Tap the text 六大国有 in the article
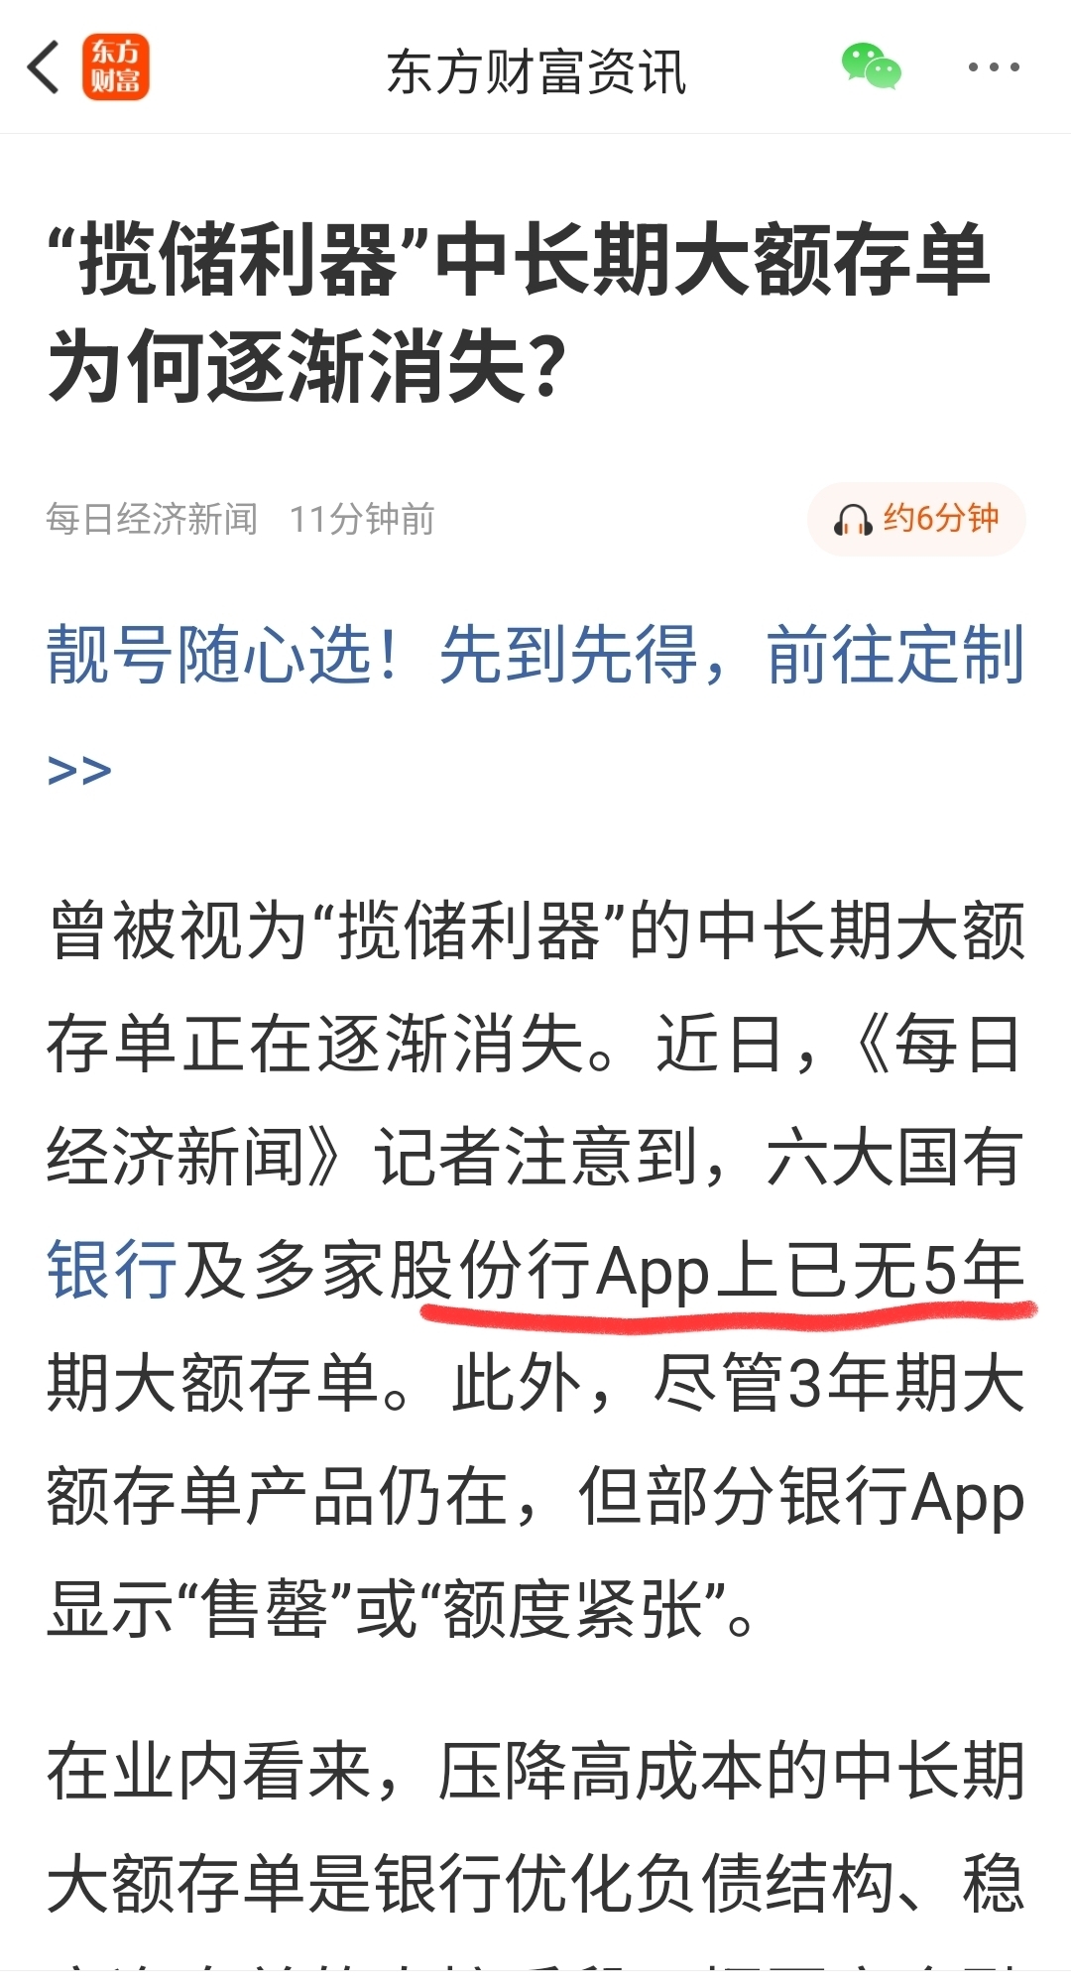This screenshot has width=1071, height=1988. coord(894,1157)
